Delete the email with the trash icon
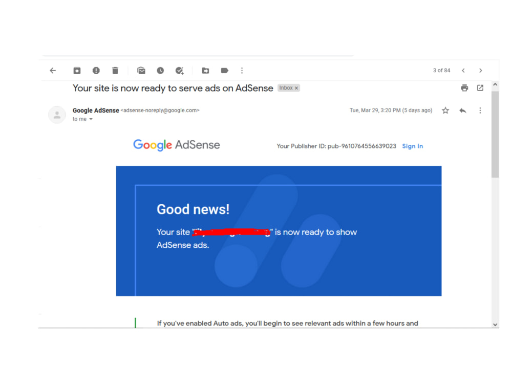 (x=115, y=71)
